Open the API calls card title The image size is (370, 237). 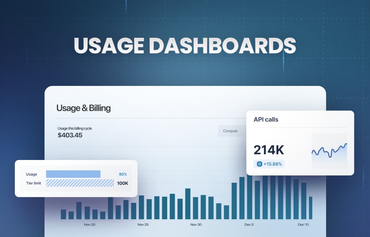pos(266,119)
